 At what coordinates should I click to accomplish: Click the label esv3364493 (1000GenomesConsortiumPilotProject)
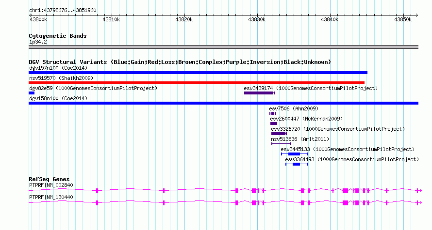[x=352, y=159]
